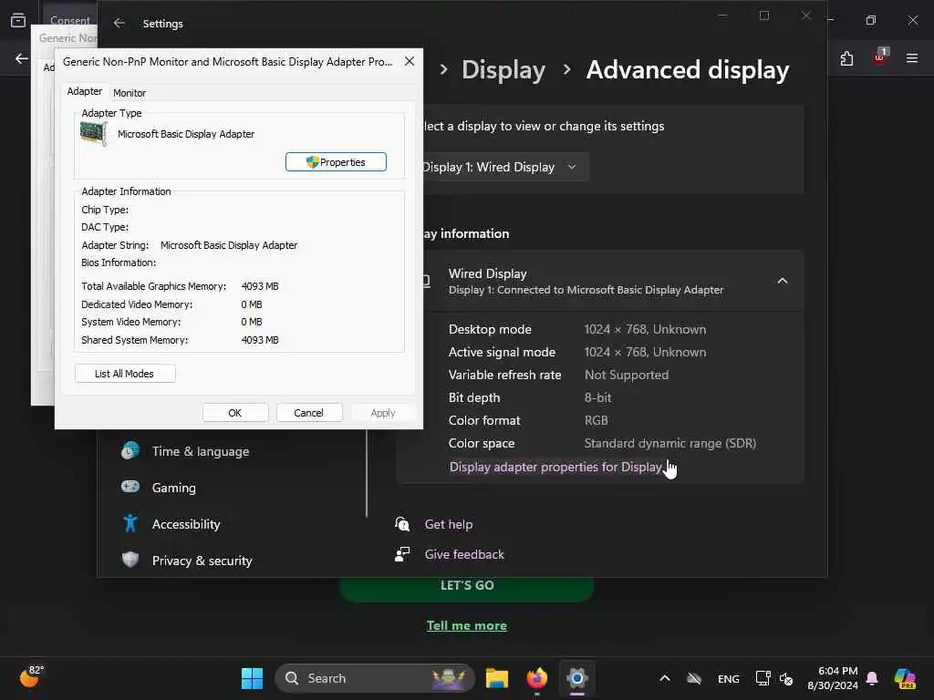Open Give feedback link
Image resolution: width=934 pixels, height=700 pixels.
pos(464,554)
